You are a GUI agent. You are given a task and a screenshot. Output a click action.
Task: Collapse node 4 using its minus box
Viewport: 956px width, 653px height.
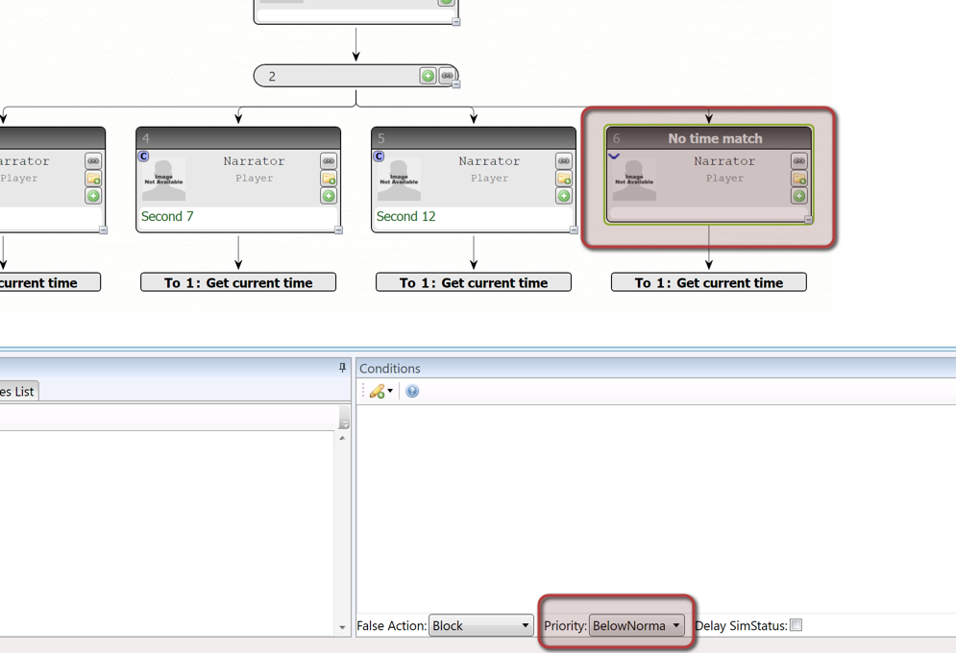point(338,230)
